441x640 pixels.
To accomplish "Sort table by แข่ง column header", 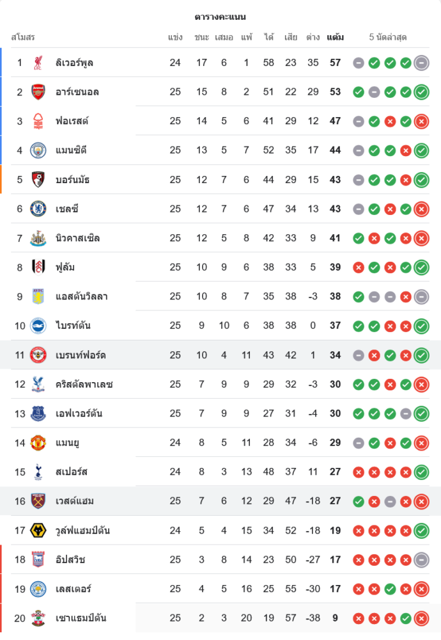I will coord(175,37).
